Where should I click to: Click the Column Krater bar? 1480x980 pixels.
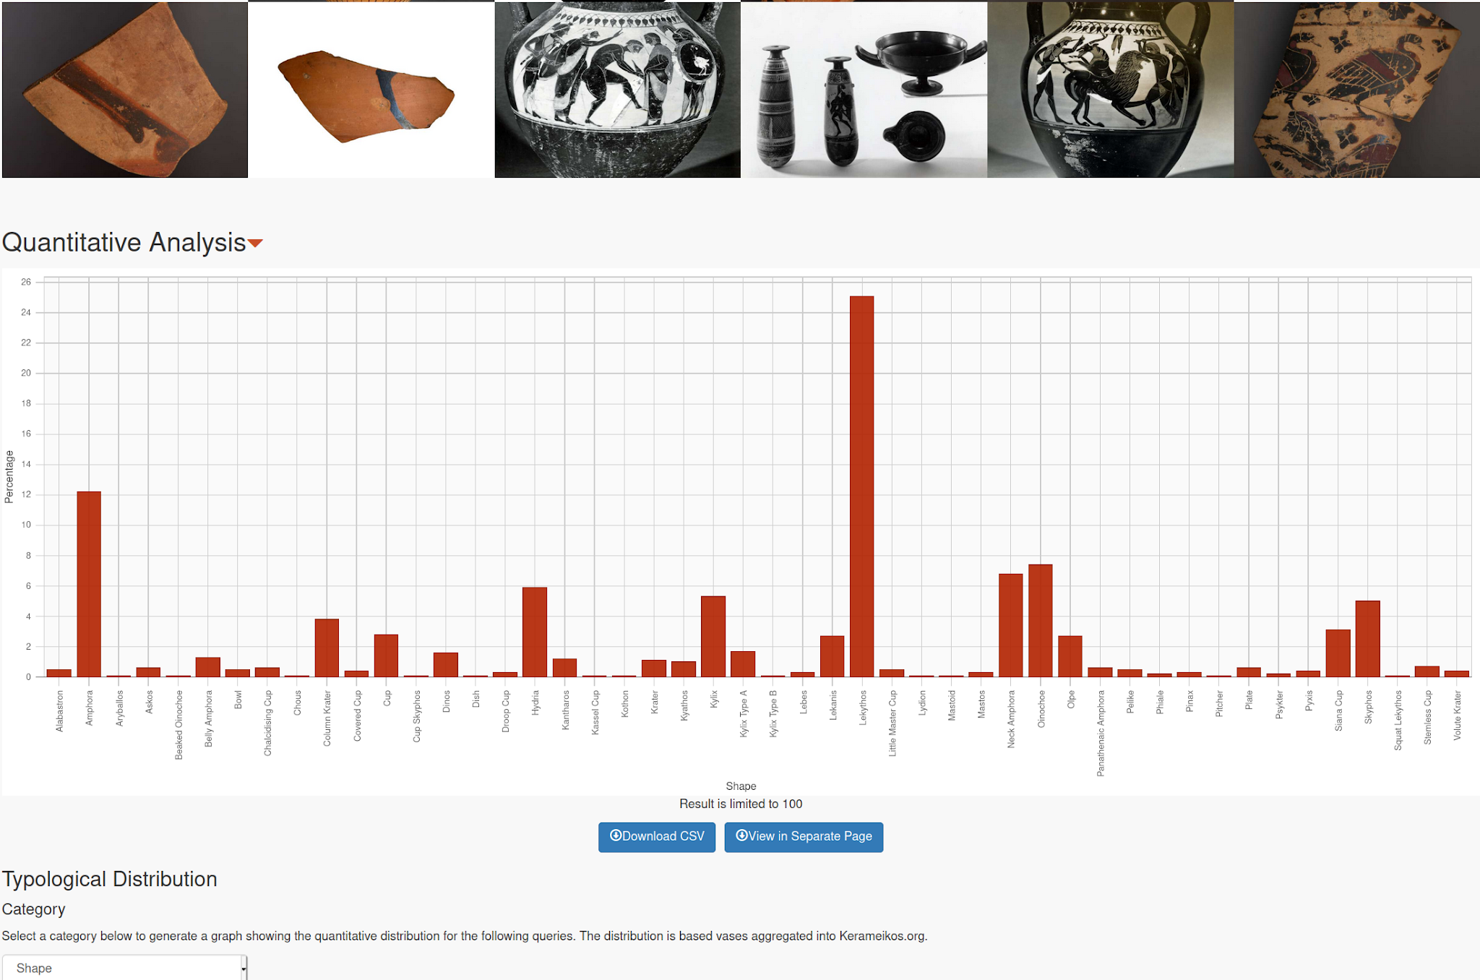(x=327, y=648)
